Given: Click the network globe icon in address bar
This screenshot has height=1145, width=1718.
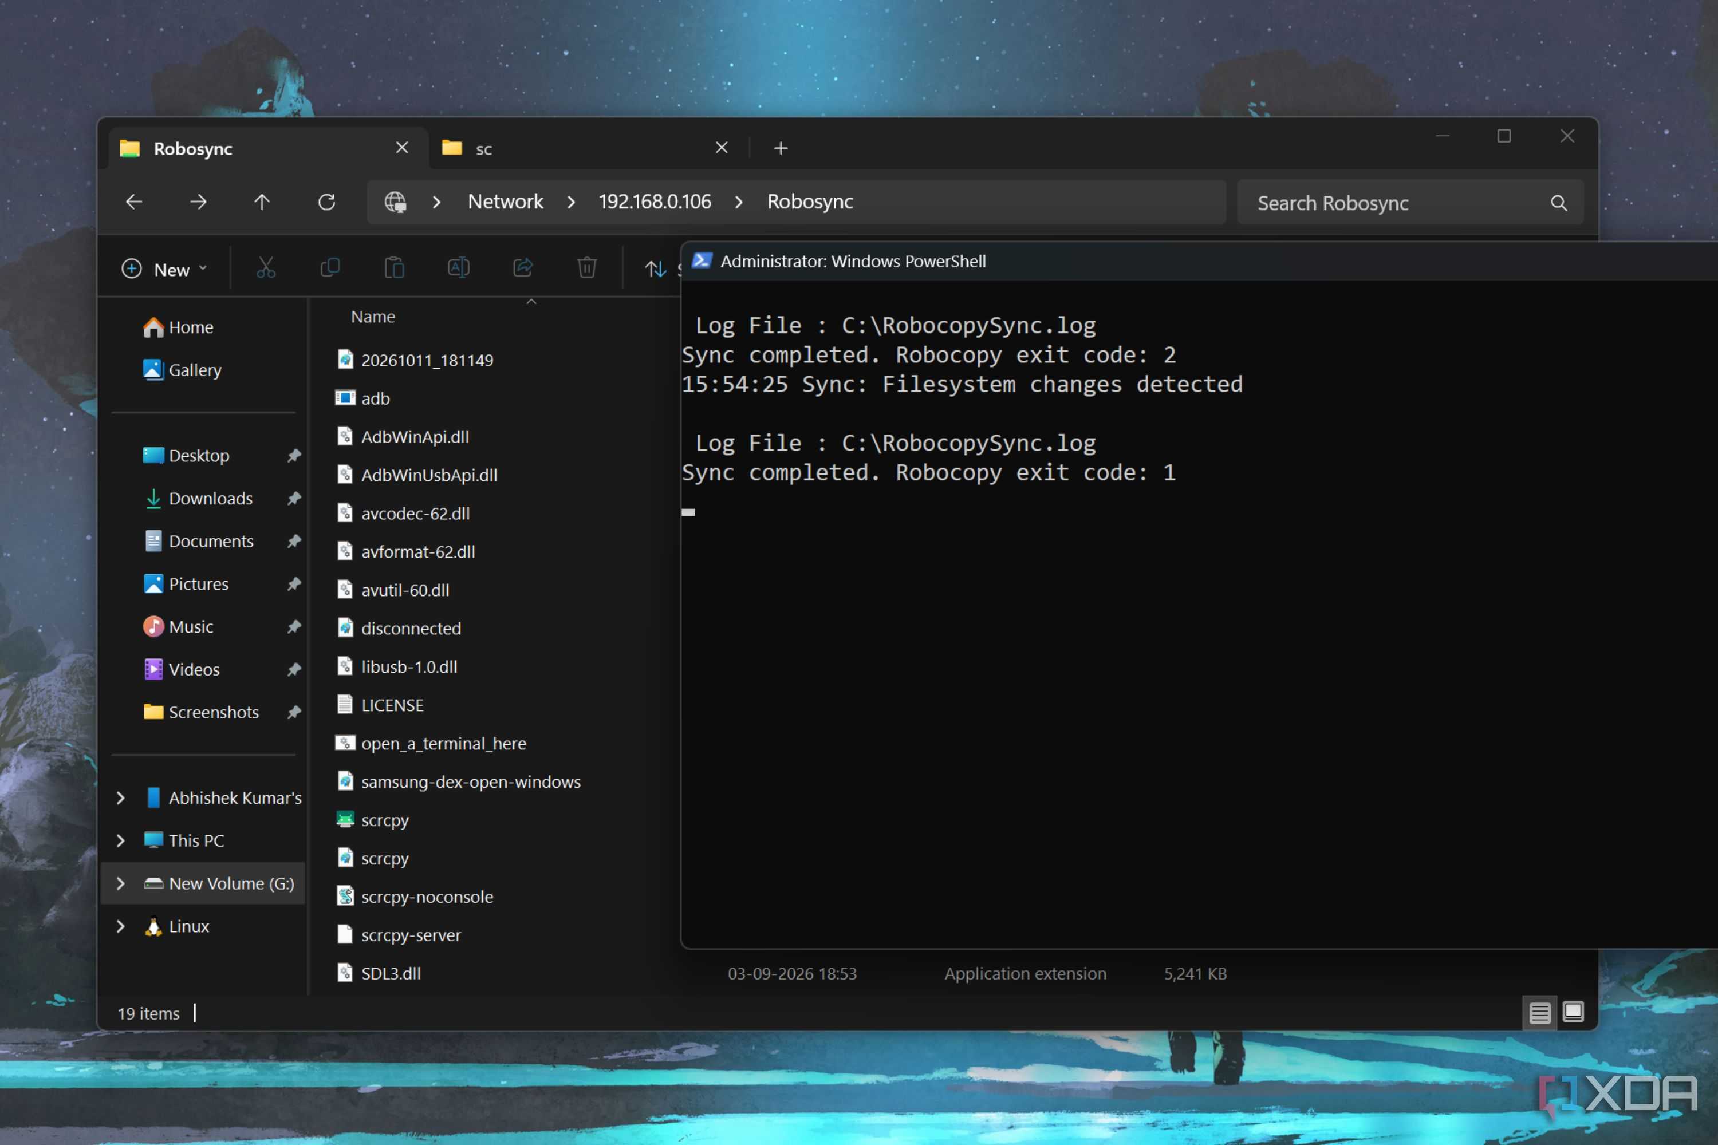Looking at the screenshot, I should [x=395, y=202].
